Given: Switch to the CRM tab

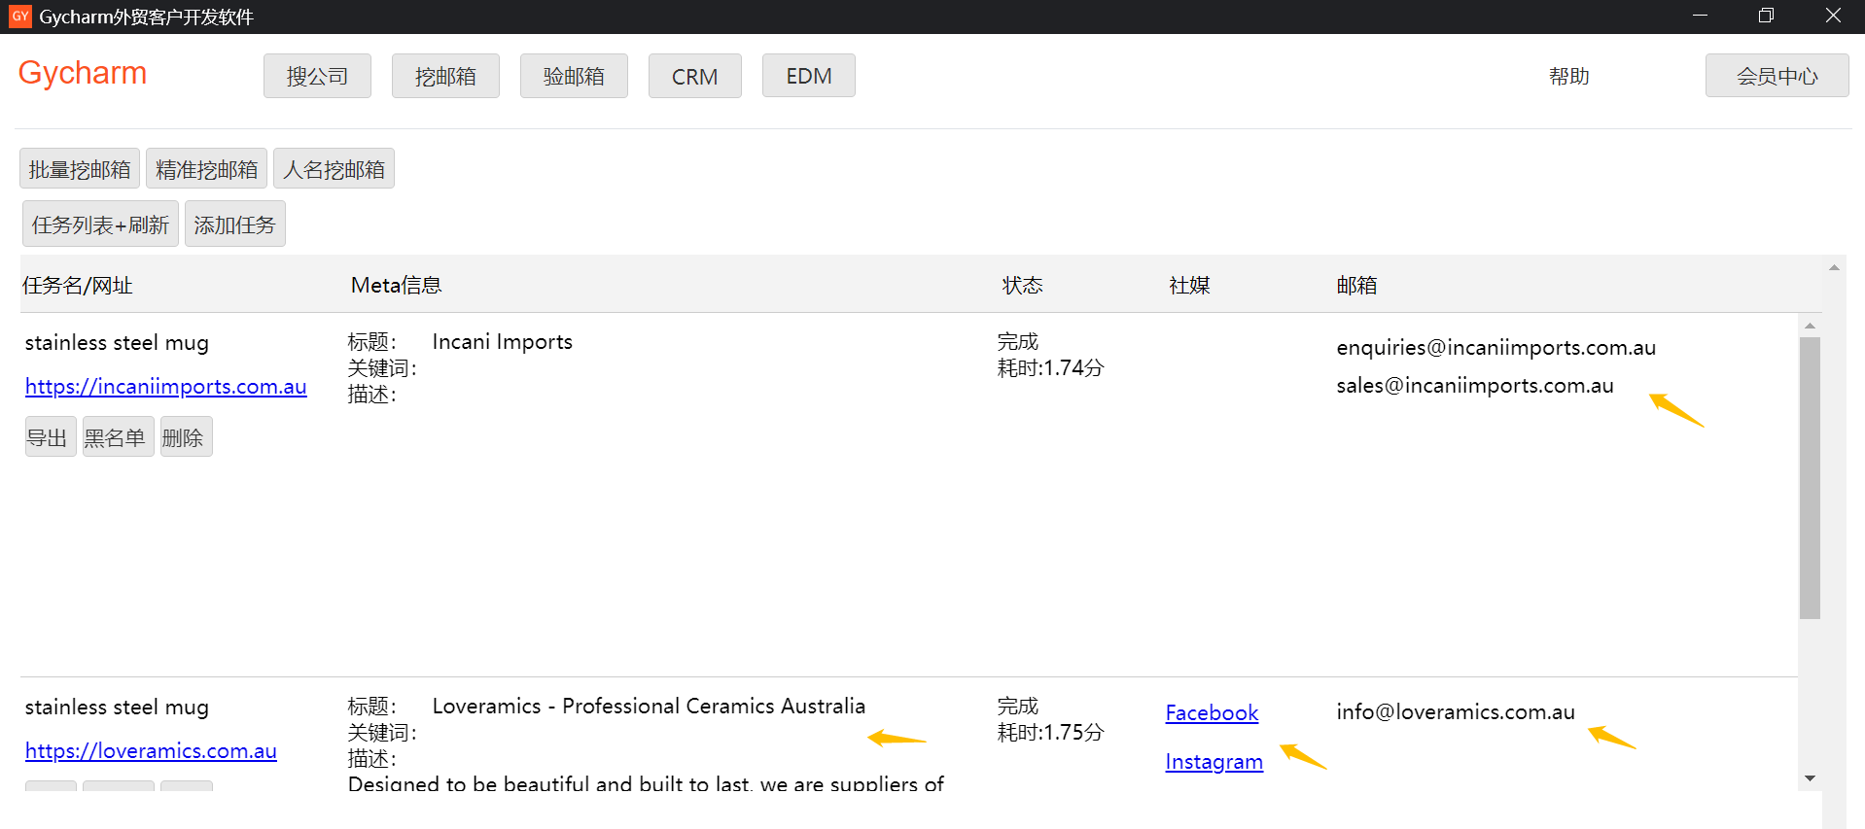Looking at the screenshot, I should (x=695, y=76).
